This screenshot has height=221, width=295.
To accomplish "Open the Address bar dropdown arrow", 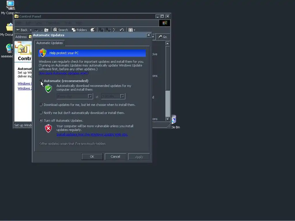I will (x=153, y=37).
